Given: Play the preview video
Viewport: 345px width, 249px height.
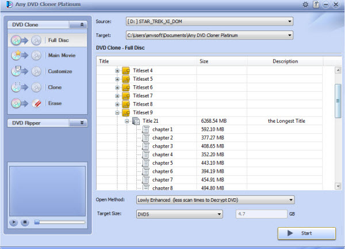Looking at the screenshot, I should coord(14,222).
